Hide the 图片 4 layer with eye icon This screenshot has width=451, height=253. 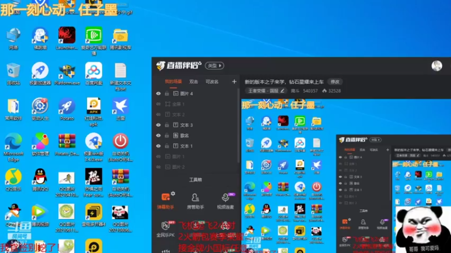(x=158, y=93)
